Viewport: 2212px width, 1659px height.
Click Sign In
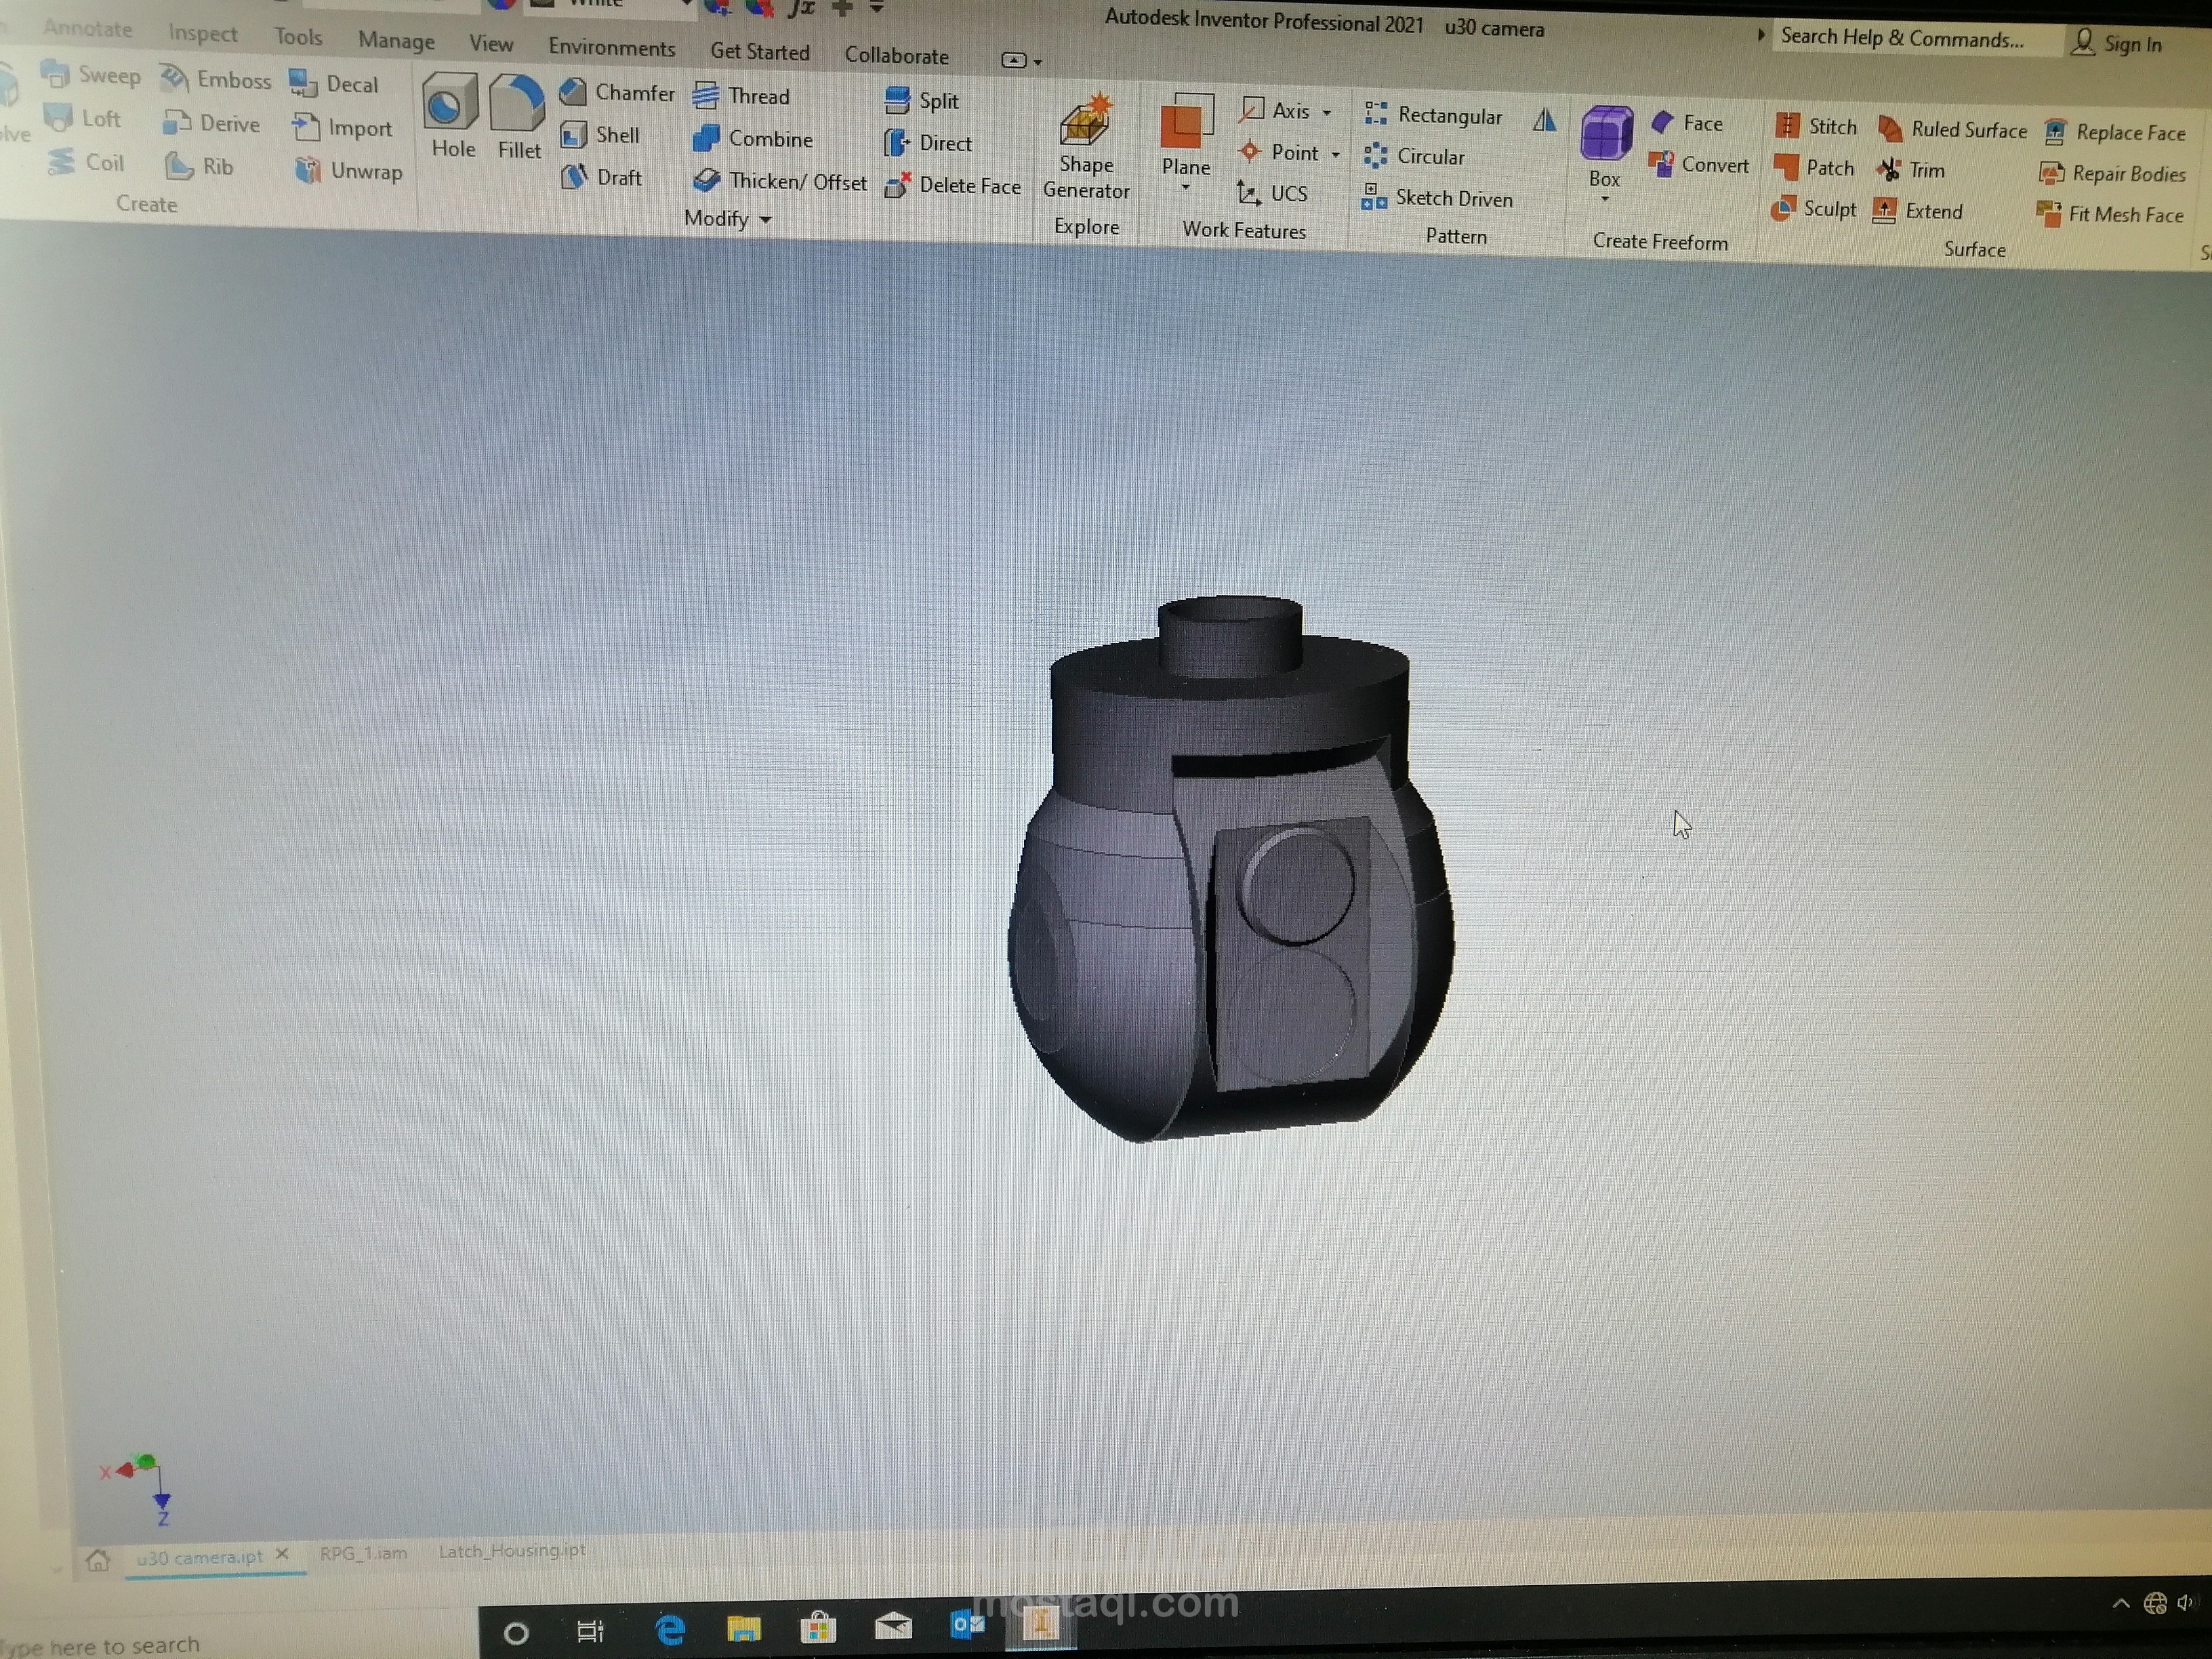point(2132,43)
